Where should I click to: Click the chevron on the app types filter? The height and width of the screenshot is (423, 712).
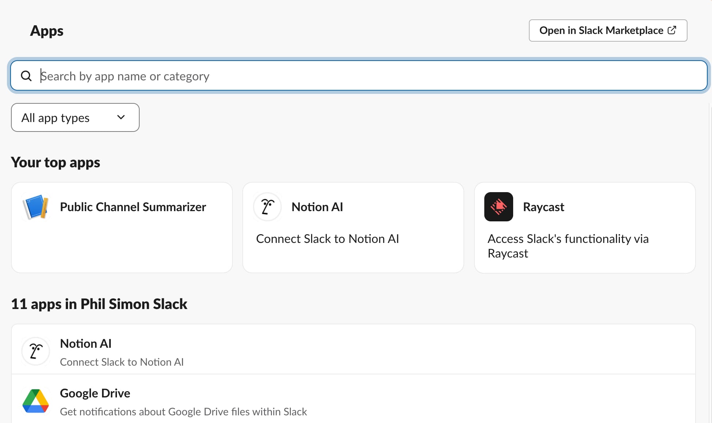pos(121,118)
